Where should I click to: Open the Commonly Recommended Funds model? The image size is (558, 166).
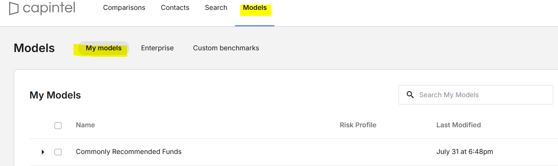point(129,152)
